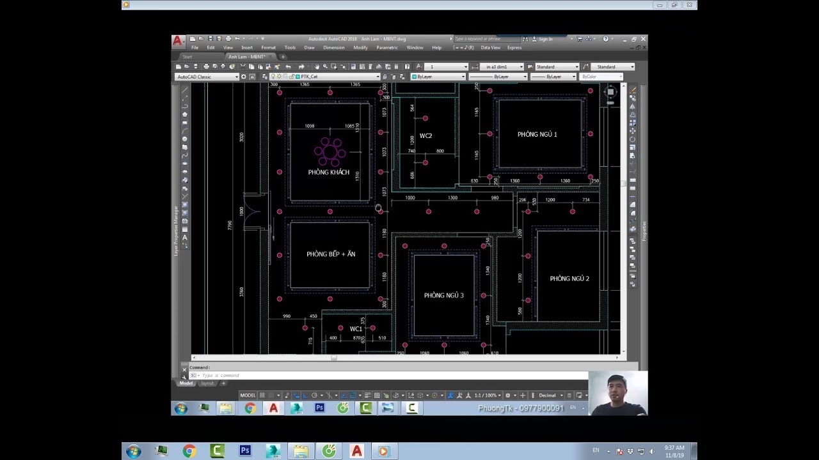Open the Express menu

point(514,47)
